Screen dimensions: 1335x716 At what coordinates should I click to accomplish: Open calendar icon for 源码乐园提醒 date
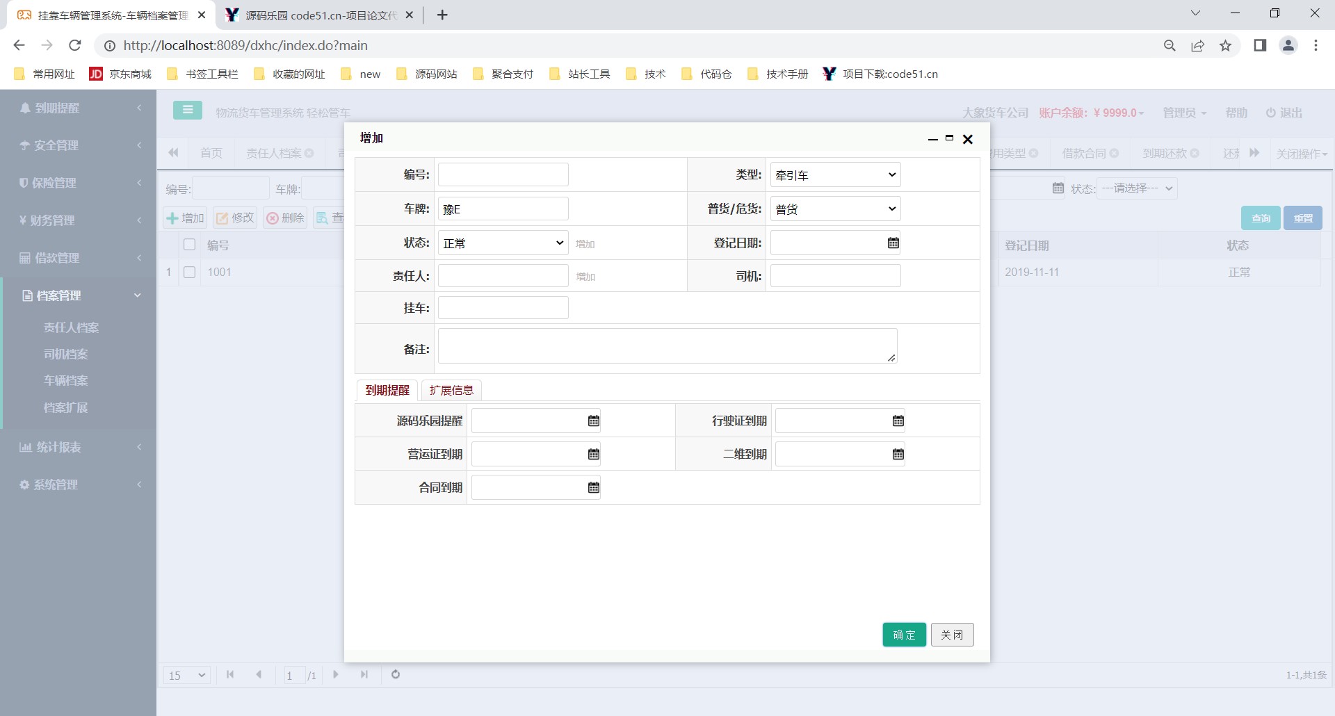(x=593, y=421)
